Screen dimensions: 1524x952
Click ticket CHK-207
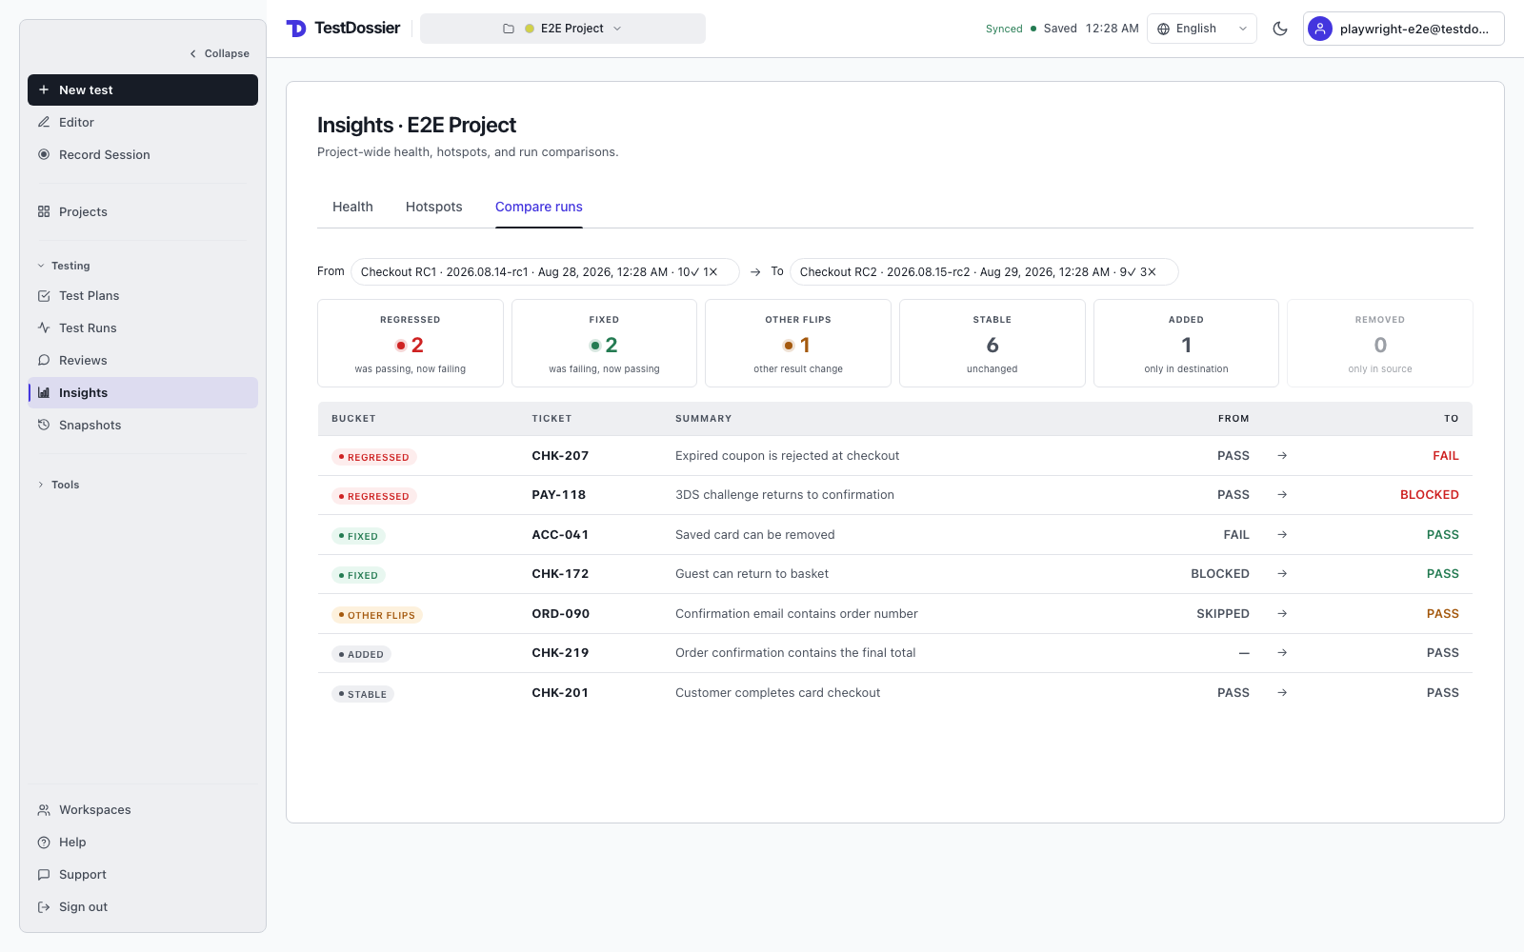tap(560, 455)
